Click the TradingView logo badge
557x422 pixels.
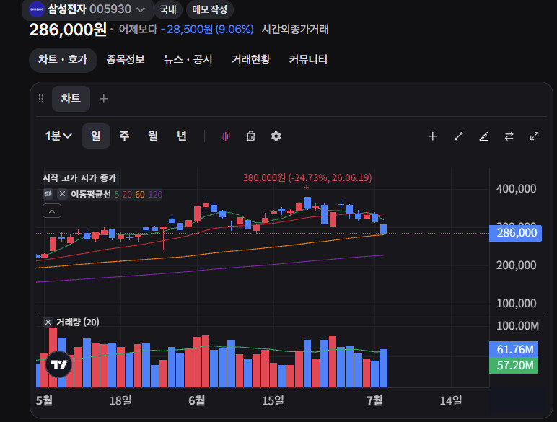click(58, 364)
